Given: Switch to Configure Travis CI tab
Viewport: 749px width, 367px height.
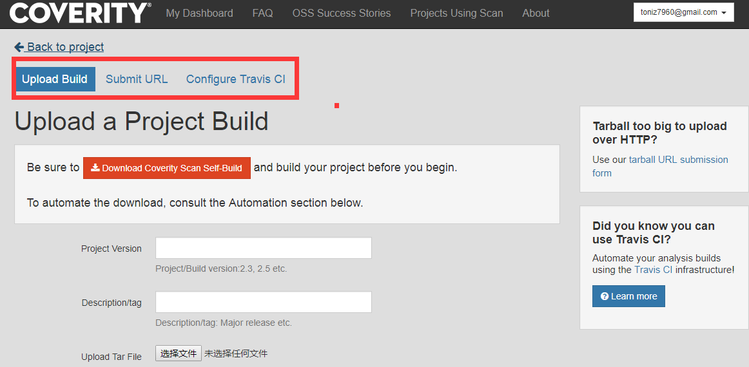Looking at the screenshot, I should click(x=235, y=79).
